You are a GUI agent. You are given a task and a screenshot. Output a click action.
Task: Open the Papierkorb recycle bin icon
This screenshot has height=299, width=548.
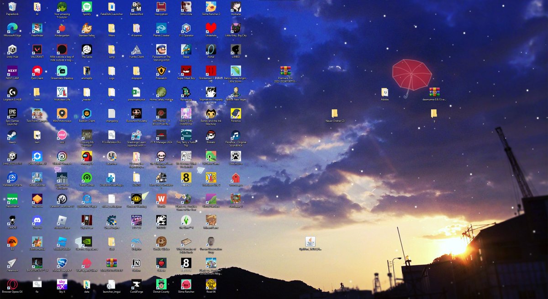(x=12, y=6)
